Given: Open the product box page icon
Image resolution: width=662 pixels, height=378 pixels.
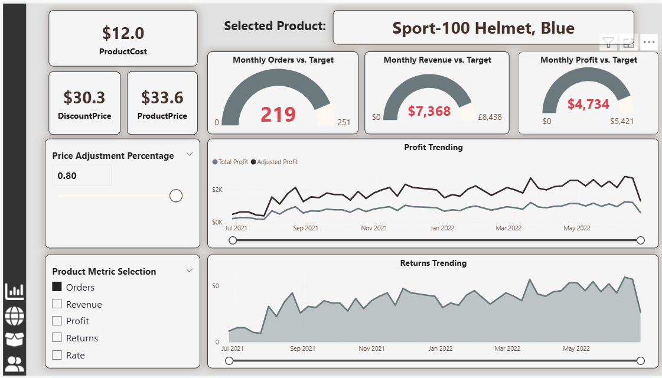Looking at the screenshot, I should 14,340.
